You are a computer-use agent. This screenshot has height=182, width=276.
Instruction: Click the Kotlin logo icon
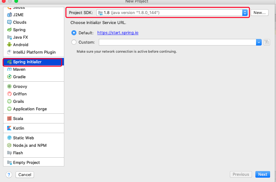(9, 128)
